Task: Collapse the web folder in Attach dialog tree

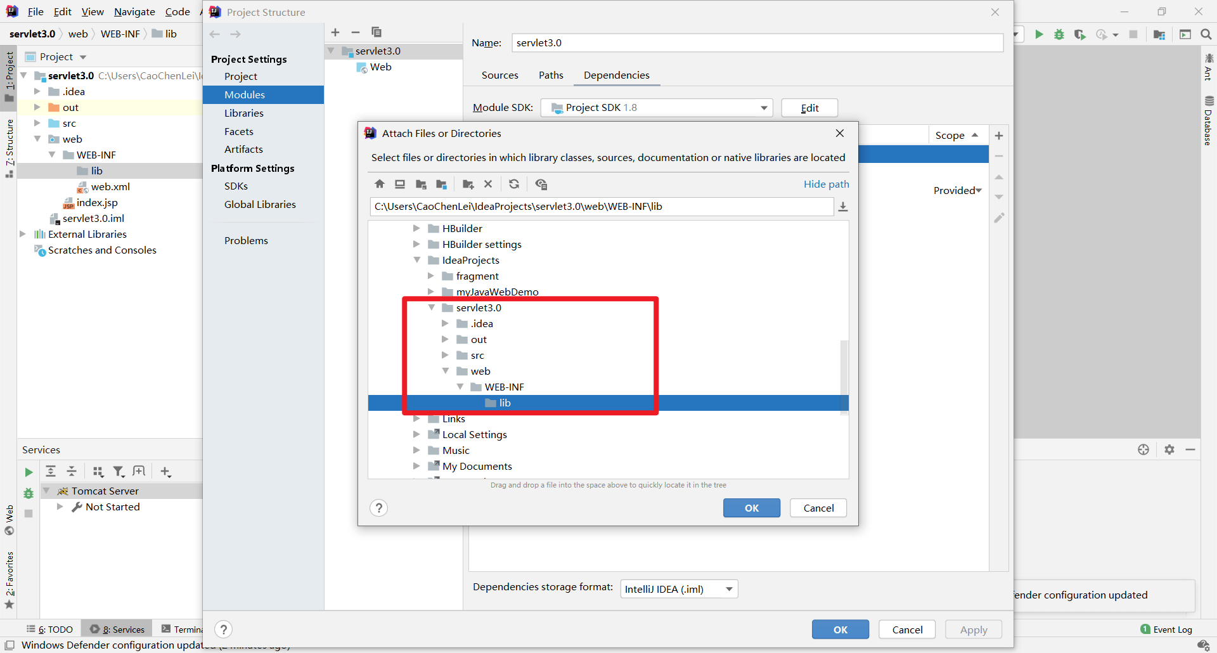Action: tap(446, 371)
